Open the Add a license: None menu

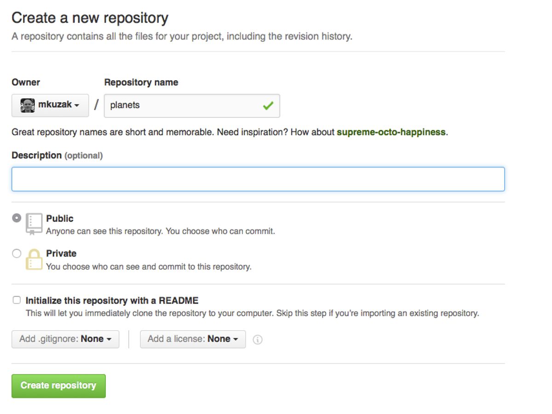[x=193, y=339]
